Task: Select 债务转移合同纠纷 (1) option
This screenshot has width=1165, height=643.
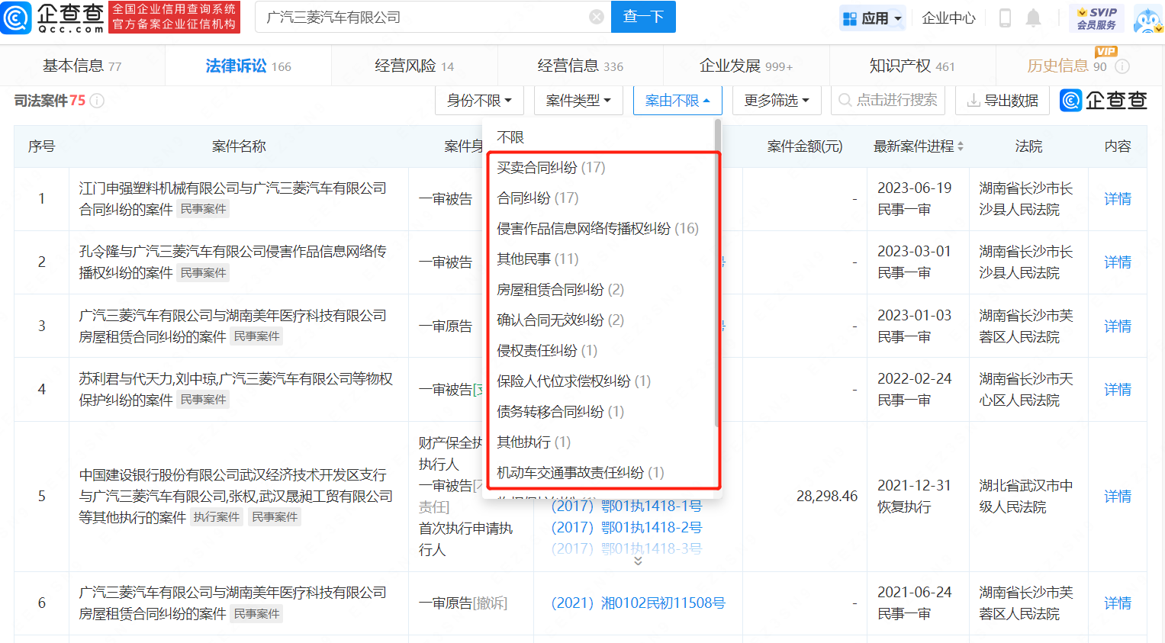Action: [560, 412]
